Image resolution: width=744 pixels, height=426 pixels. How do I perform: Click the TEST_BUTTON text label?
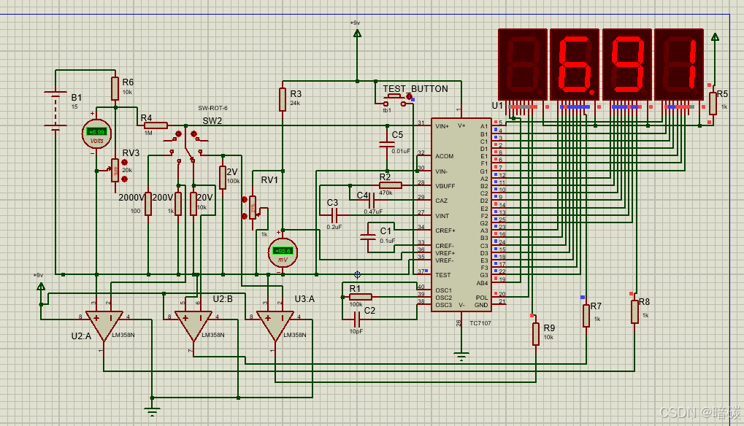pos(415,88)
